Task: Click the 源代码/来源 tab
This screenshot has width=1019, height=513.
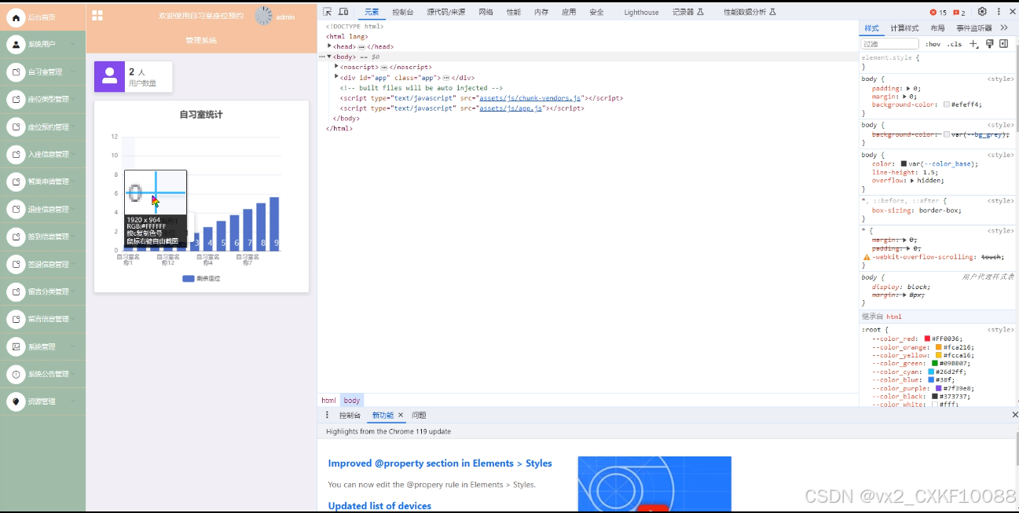Action: [446, 12]
